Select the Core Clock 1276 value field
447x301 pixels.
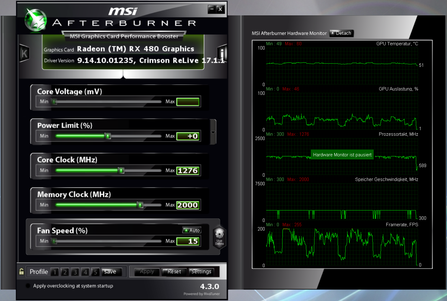coord(188,171)
